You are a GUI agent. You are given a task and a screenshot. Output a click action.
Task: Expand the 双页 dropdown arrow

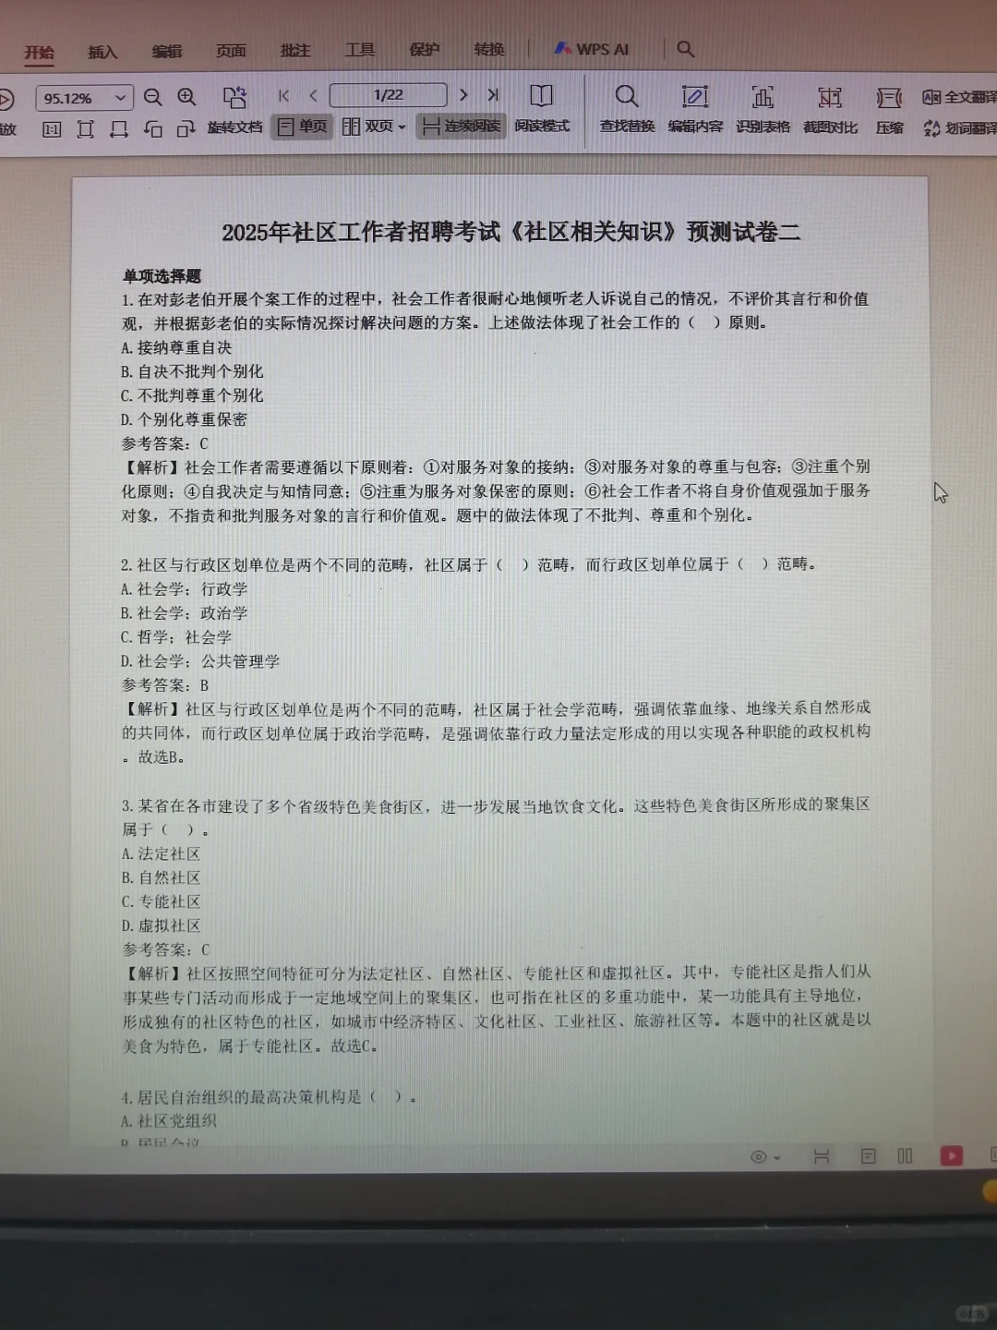coord(402,127)
